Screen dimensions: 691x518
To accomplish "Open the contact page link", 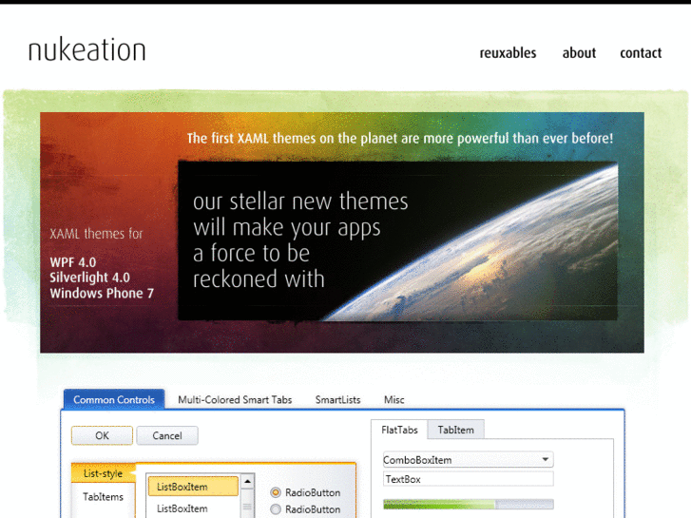I will (641, 53).
